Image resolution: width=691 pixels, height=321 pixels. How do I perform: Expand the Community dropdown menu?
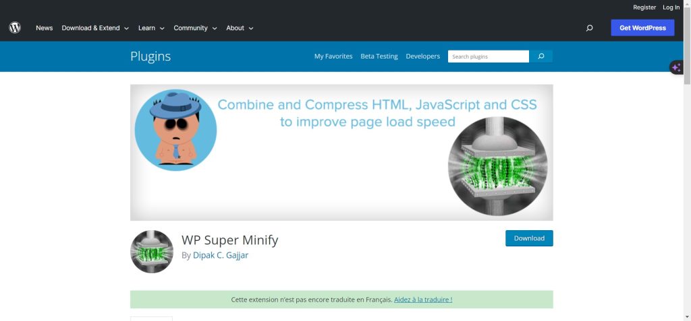(x=195, y=28)
